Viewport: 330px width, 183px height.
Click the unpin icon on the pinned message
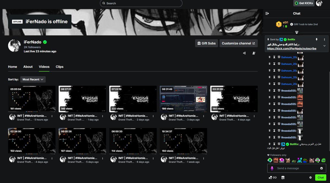317,40
